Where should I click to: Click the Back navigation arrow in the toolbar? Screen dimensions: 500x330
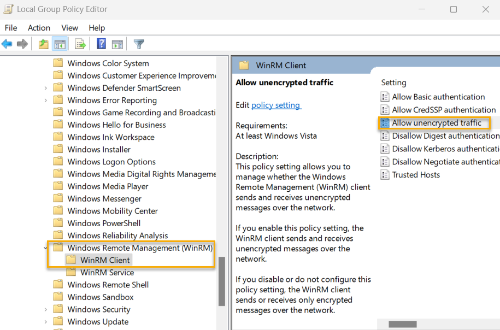[7, 44]
